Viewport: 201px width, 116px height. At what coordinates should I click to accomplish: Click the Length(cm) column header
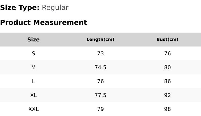(x=100, y=40)
